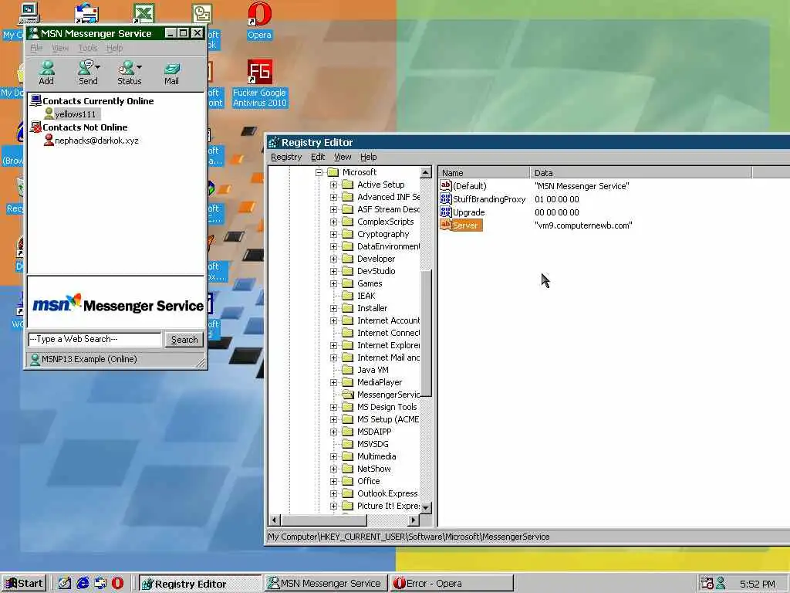Launch Internet Explorer from Quick Launch
This screenshot has height=593, width=790.
tap(83, 584)
